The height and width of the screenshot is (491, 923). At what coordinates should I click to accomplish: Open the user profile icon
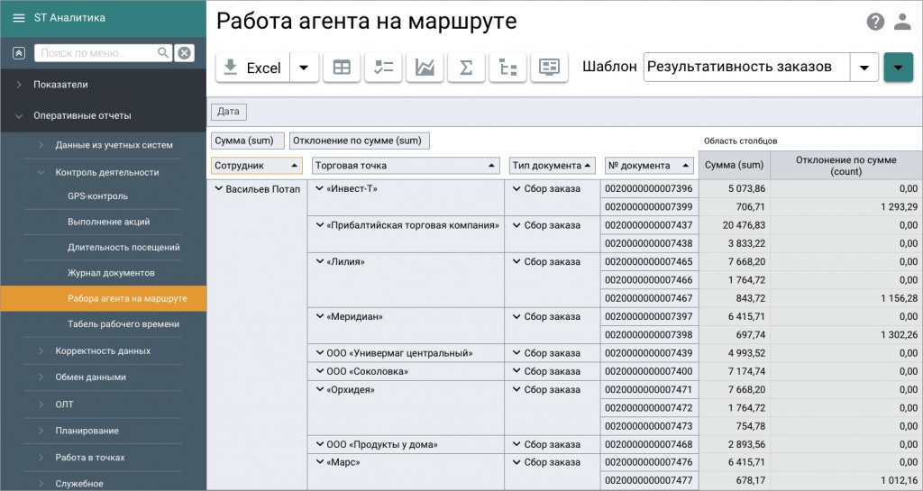pyautogui.click(x=902, y=22)
